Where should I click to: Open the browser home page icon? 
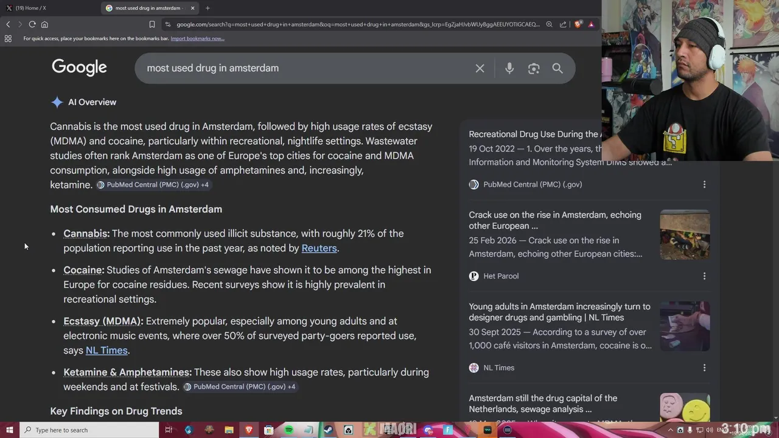tap(44, 24)
